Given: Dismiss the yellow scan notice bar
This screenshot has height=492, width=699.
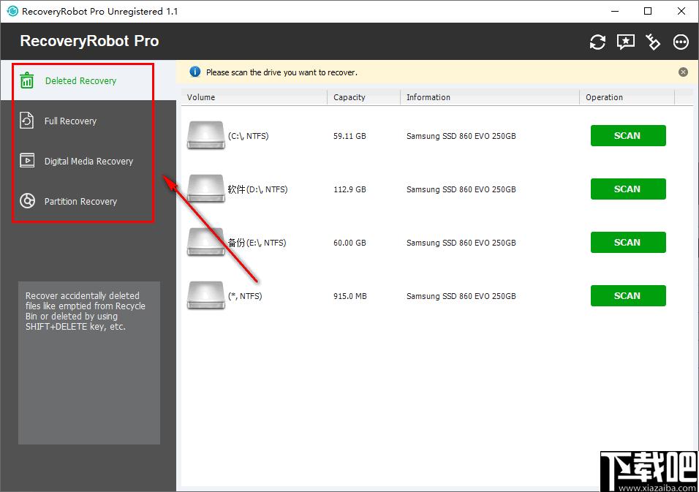Looking at the screenshot, I should point(683,72).
